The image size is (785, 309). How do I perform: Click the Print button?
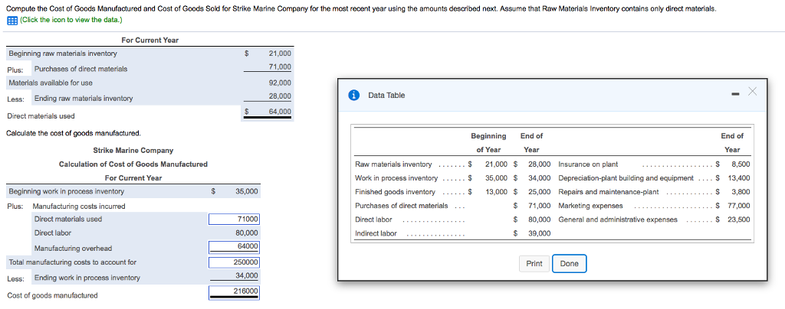534,264
